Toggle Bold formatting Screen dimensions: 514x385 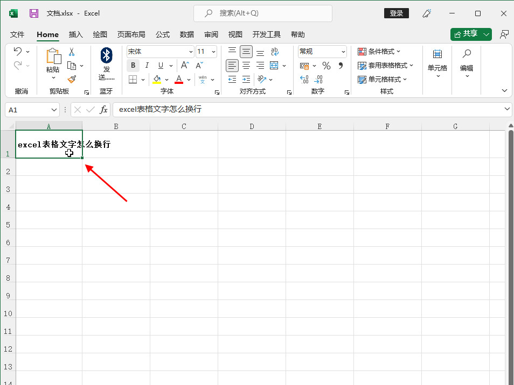click(133, 66)
